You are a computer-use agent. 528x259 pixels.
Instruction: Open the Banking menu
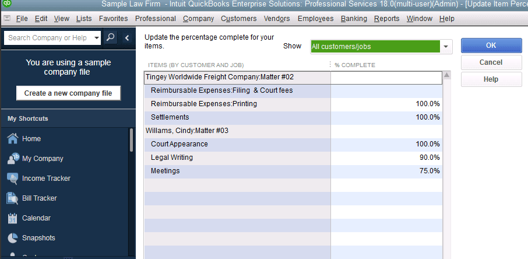pyautogui.click(x=354, y=19)
